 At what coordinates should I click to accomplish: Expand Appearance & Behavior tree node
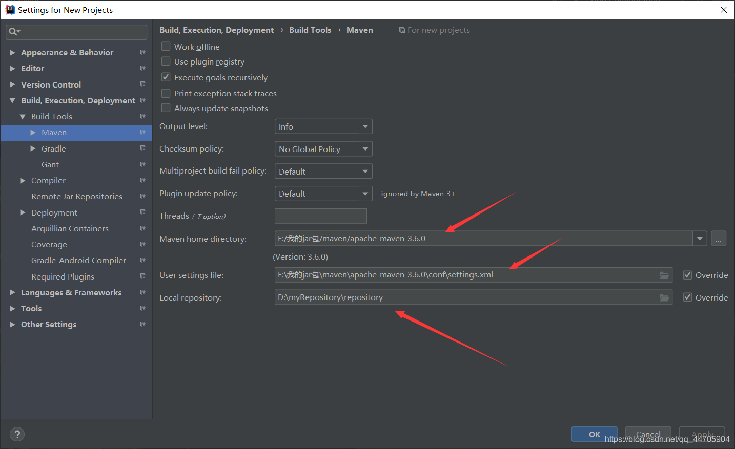click(12, 53)
